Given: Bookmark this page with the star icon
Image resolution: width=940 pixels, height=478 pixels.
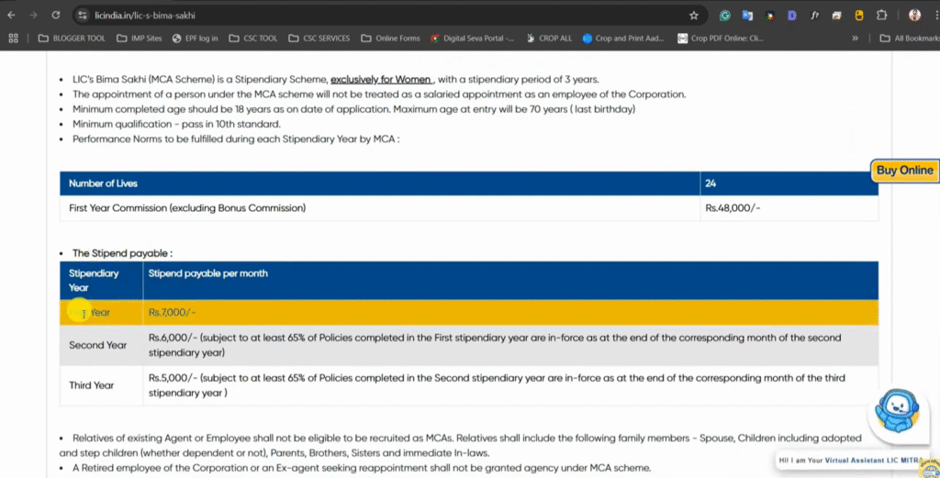Looking at the screenshot, I should click(694, 16).
